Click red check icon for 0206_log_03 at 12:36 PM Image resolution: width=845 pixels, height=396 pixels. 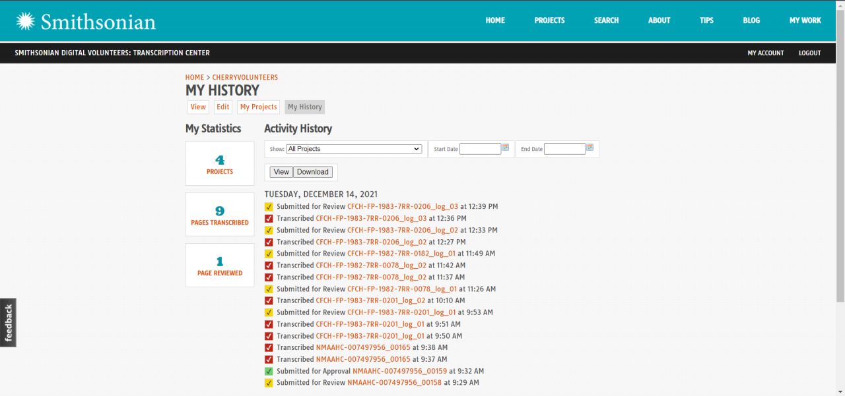[269, 219]
